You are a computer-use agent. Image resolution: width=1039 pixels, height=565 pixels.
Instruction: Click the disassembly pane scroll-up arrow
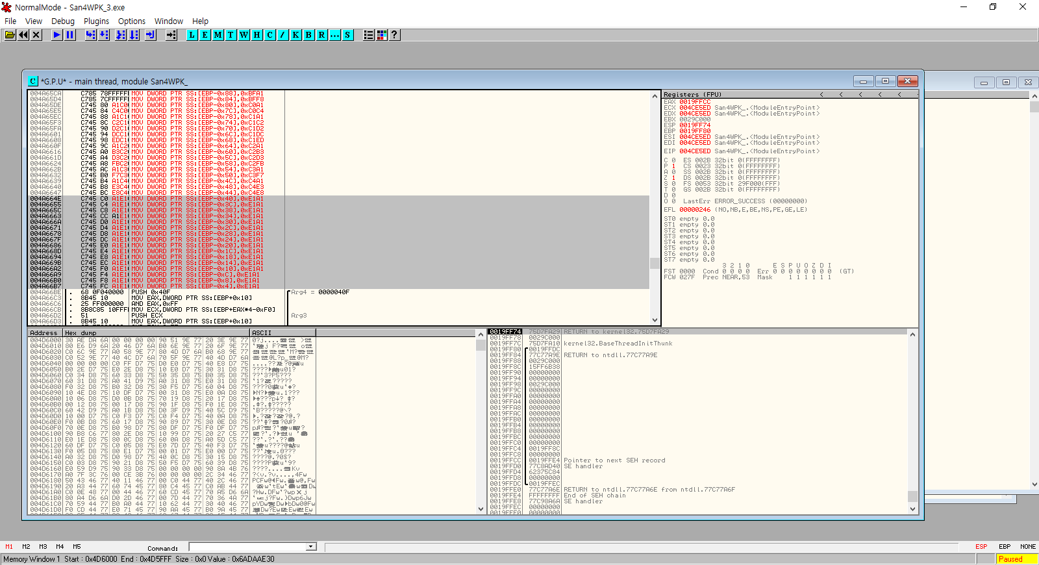coord(655,96)
